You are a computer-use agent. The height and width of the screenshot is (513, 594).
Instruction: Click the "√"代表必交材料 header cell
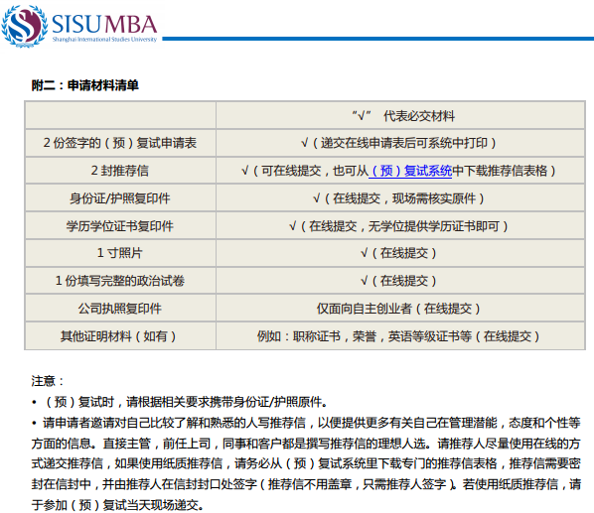400,115
